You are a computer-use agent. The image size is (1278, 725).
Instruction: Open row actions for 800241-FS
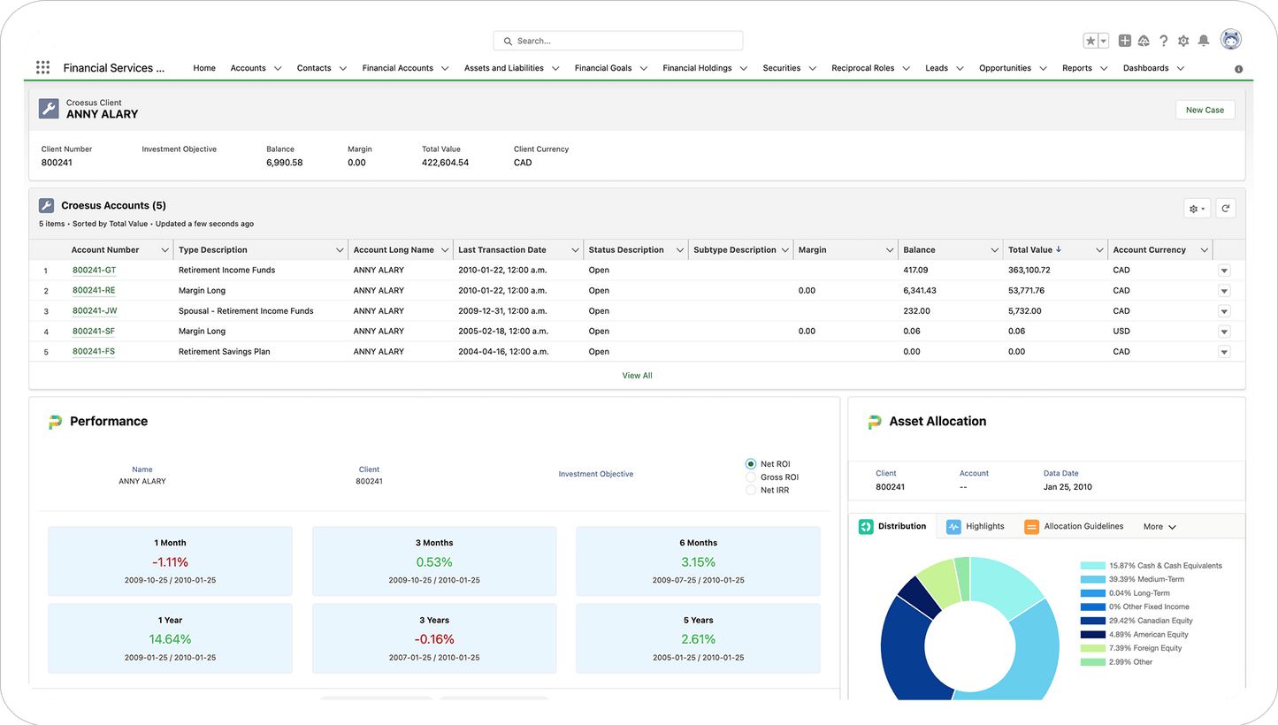[1224, 352]
